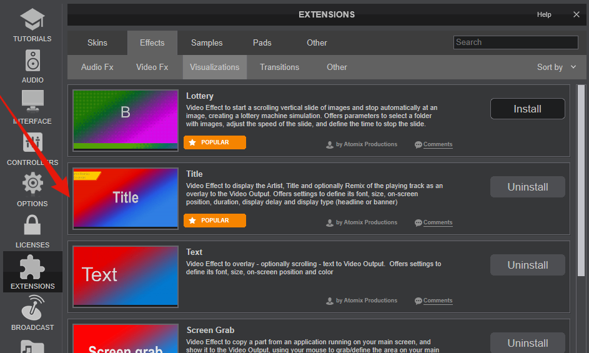Click the Title effect thumbnail
The width and height of the screenshot is (589, 353).
(x=126, y=197)
